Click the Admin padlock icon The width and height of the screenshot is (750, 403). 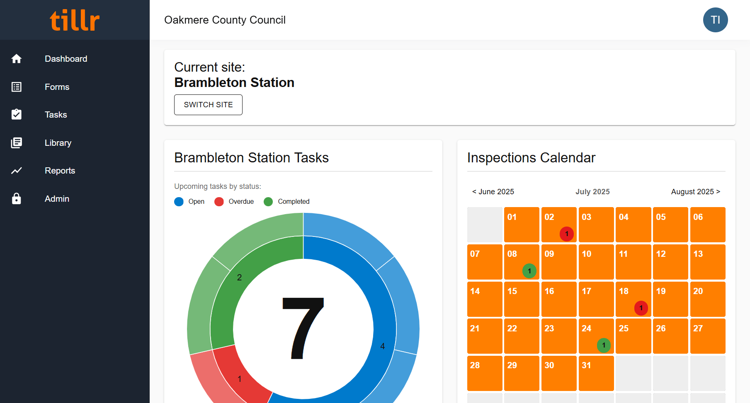point(17,199)
